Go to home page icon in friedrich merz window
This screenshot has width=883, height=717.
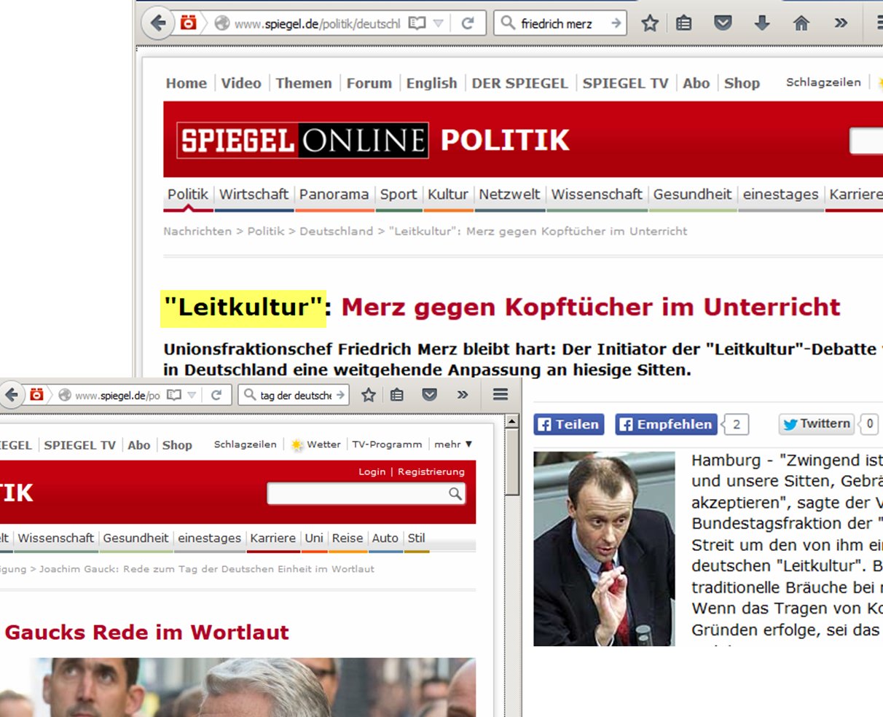[801, 23]
